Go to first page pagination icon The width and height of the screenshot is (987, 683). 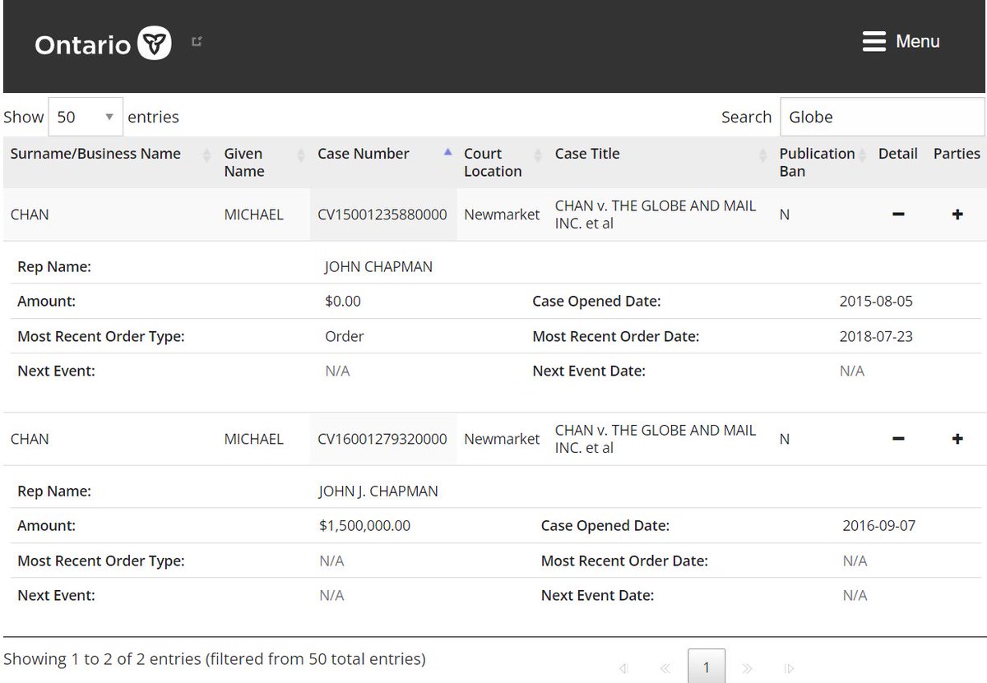(623, 668)
